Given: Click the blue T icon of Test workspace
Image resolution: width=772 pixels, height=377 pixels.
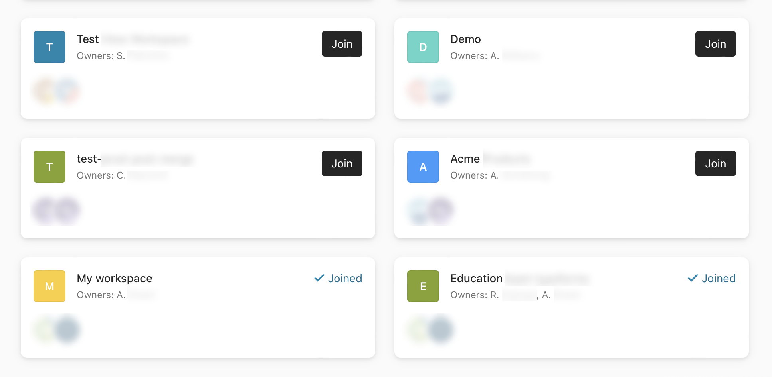Looking at the screenshot, I should (x=49, y=47).
